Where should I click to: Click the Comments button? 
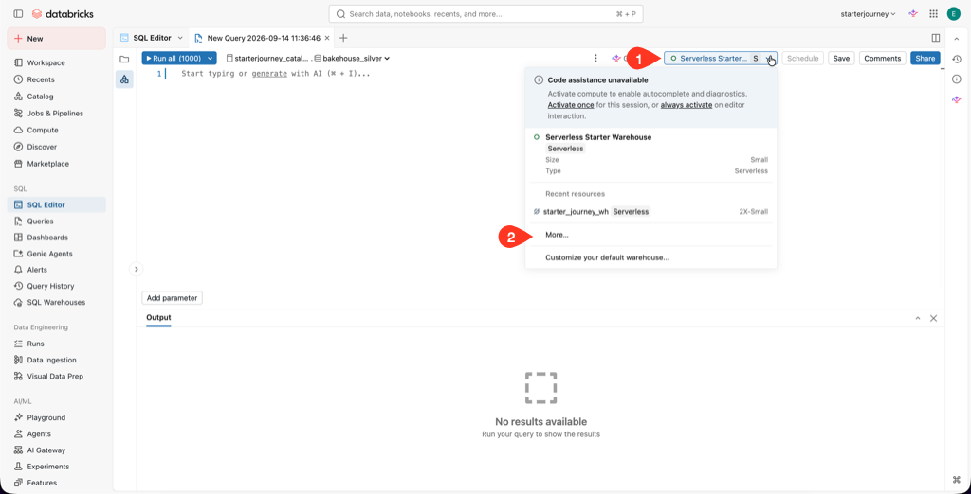[x=883, y=58]
